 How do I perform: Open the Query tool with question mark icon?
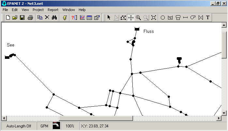[x=74, y=18]
